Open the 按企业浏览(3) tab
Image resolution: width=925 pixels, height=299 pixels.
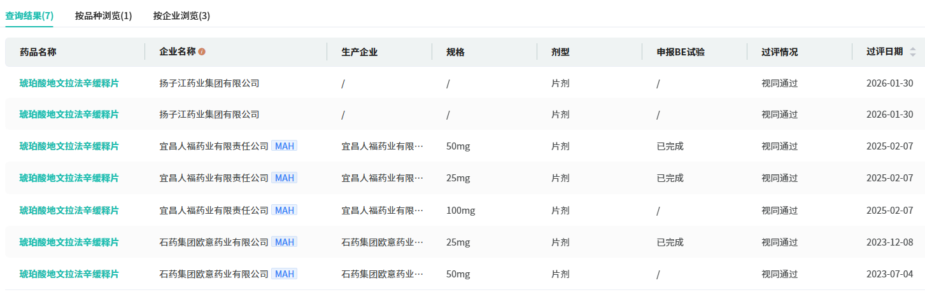pyautogui.click(x=181, y=15)
